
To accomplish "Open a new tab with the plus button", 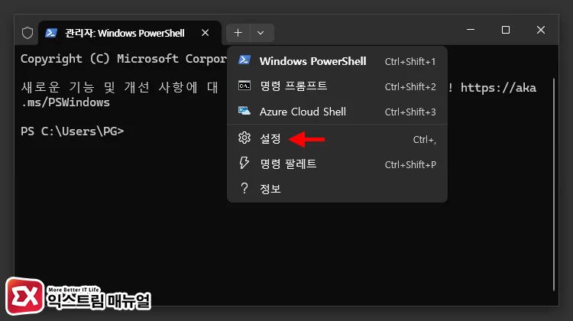I will point(238,33).
